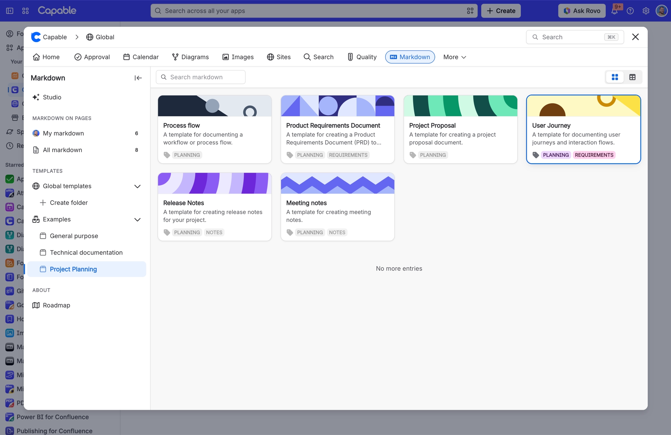Open the Approval tab
This screenshot has width=671, height=435.
(92, 57)
